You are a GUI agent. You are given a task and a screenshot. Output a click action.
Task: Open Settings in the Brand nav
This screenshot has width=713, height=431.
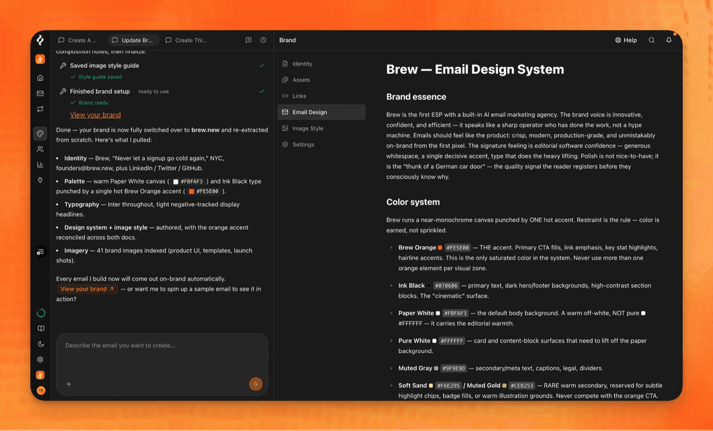point(321,144)
